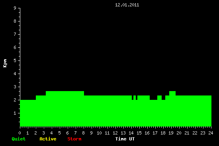Image resolution: width=219 pixels, height=146 pixels.
Task: Click the hour 24 tick label
Action: [x=211, y=133]
